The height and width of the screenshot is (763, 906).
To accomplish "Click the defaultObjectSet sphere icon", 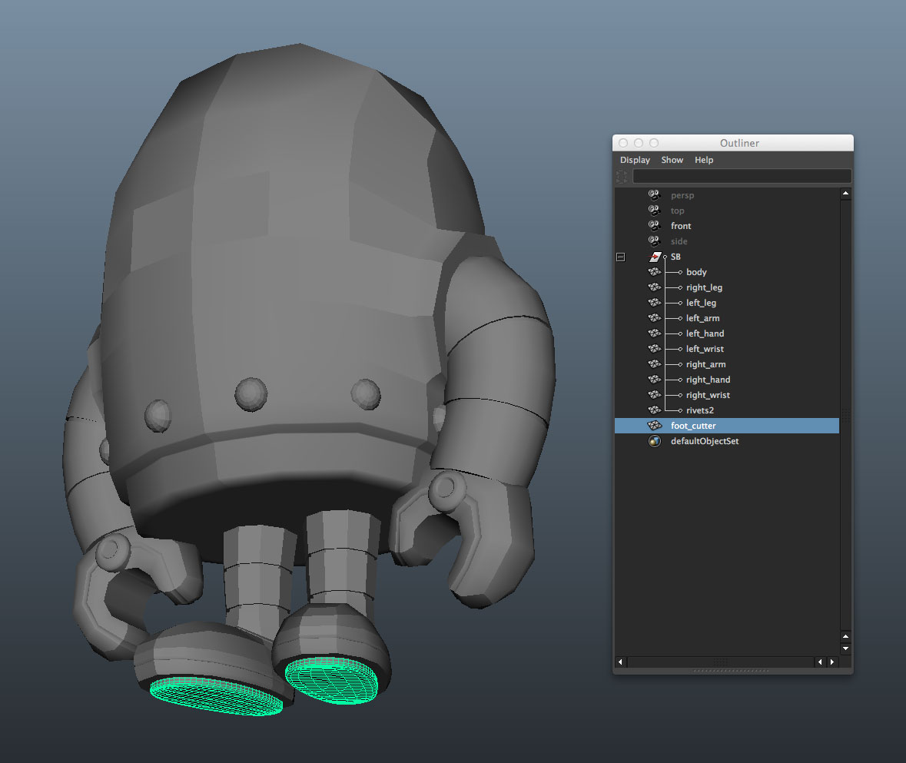I will click(655, 441).
